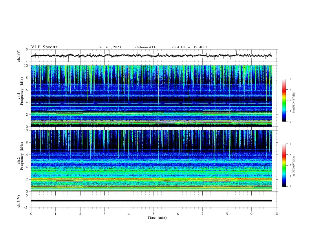Screen dimensions: 311x240
Task: Click time axis tick label "10"
Action: tap(276, 214)
